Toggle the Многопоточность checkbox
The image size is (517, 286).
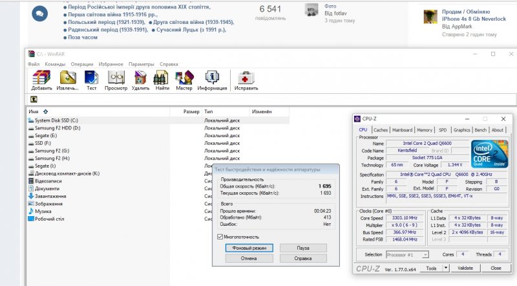point(220,237)
